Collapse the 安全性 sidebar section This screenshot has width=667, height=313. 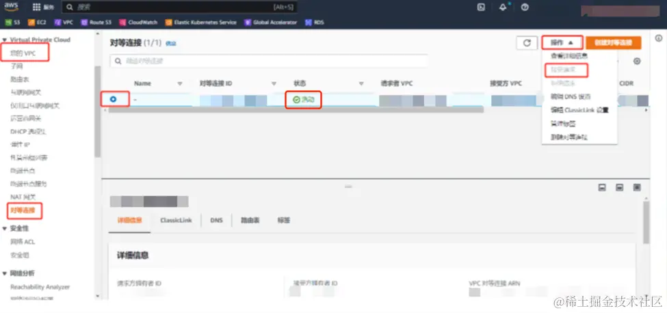point(5,228)
